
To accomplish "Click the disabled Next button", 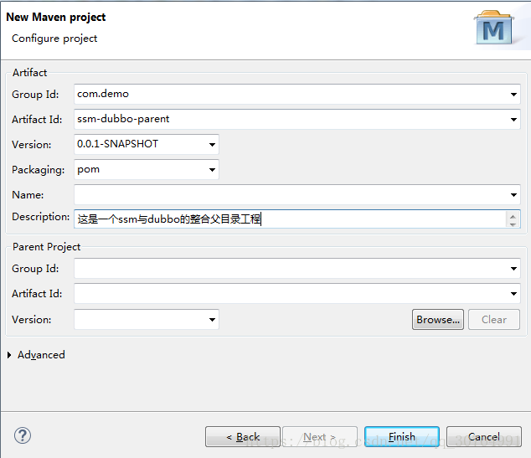I will pyautogui.click(x=320, y=437).
